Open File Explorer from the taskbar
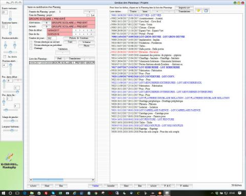 point(32,193)
